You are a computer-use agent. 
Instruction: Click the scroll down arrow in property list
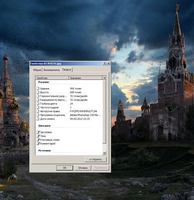[104, 153]
